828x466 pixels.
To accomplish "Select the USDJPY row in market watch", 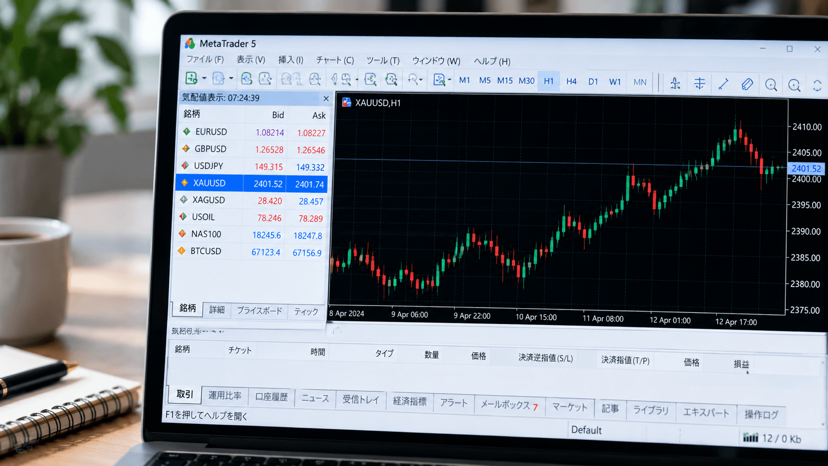I will 252,166.
